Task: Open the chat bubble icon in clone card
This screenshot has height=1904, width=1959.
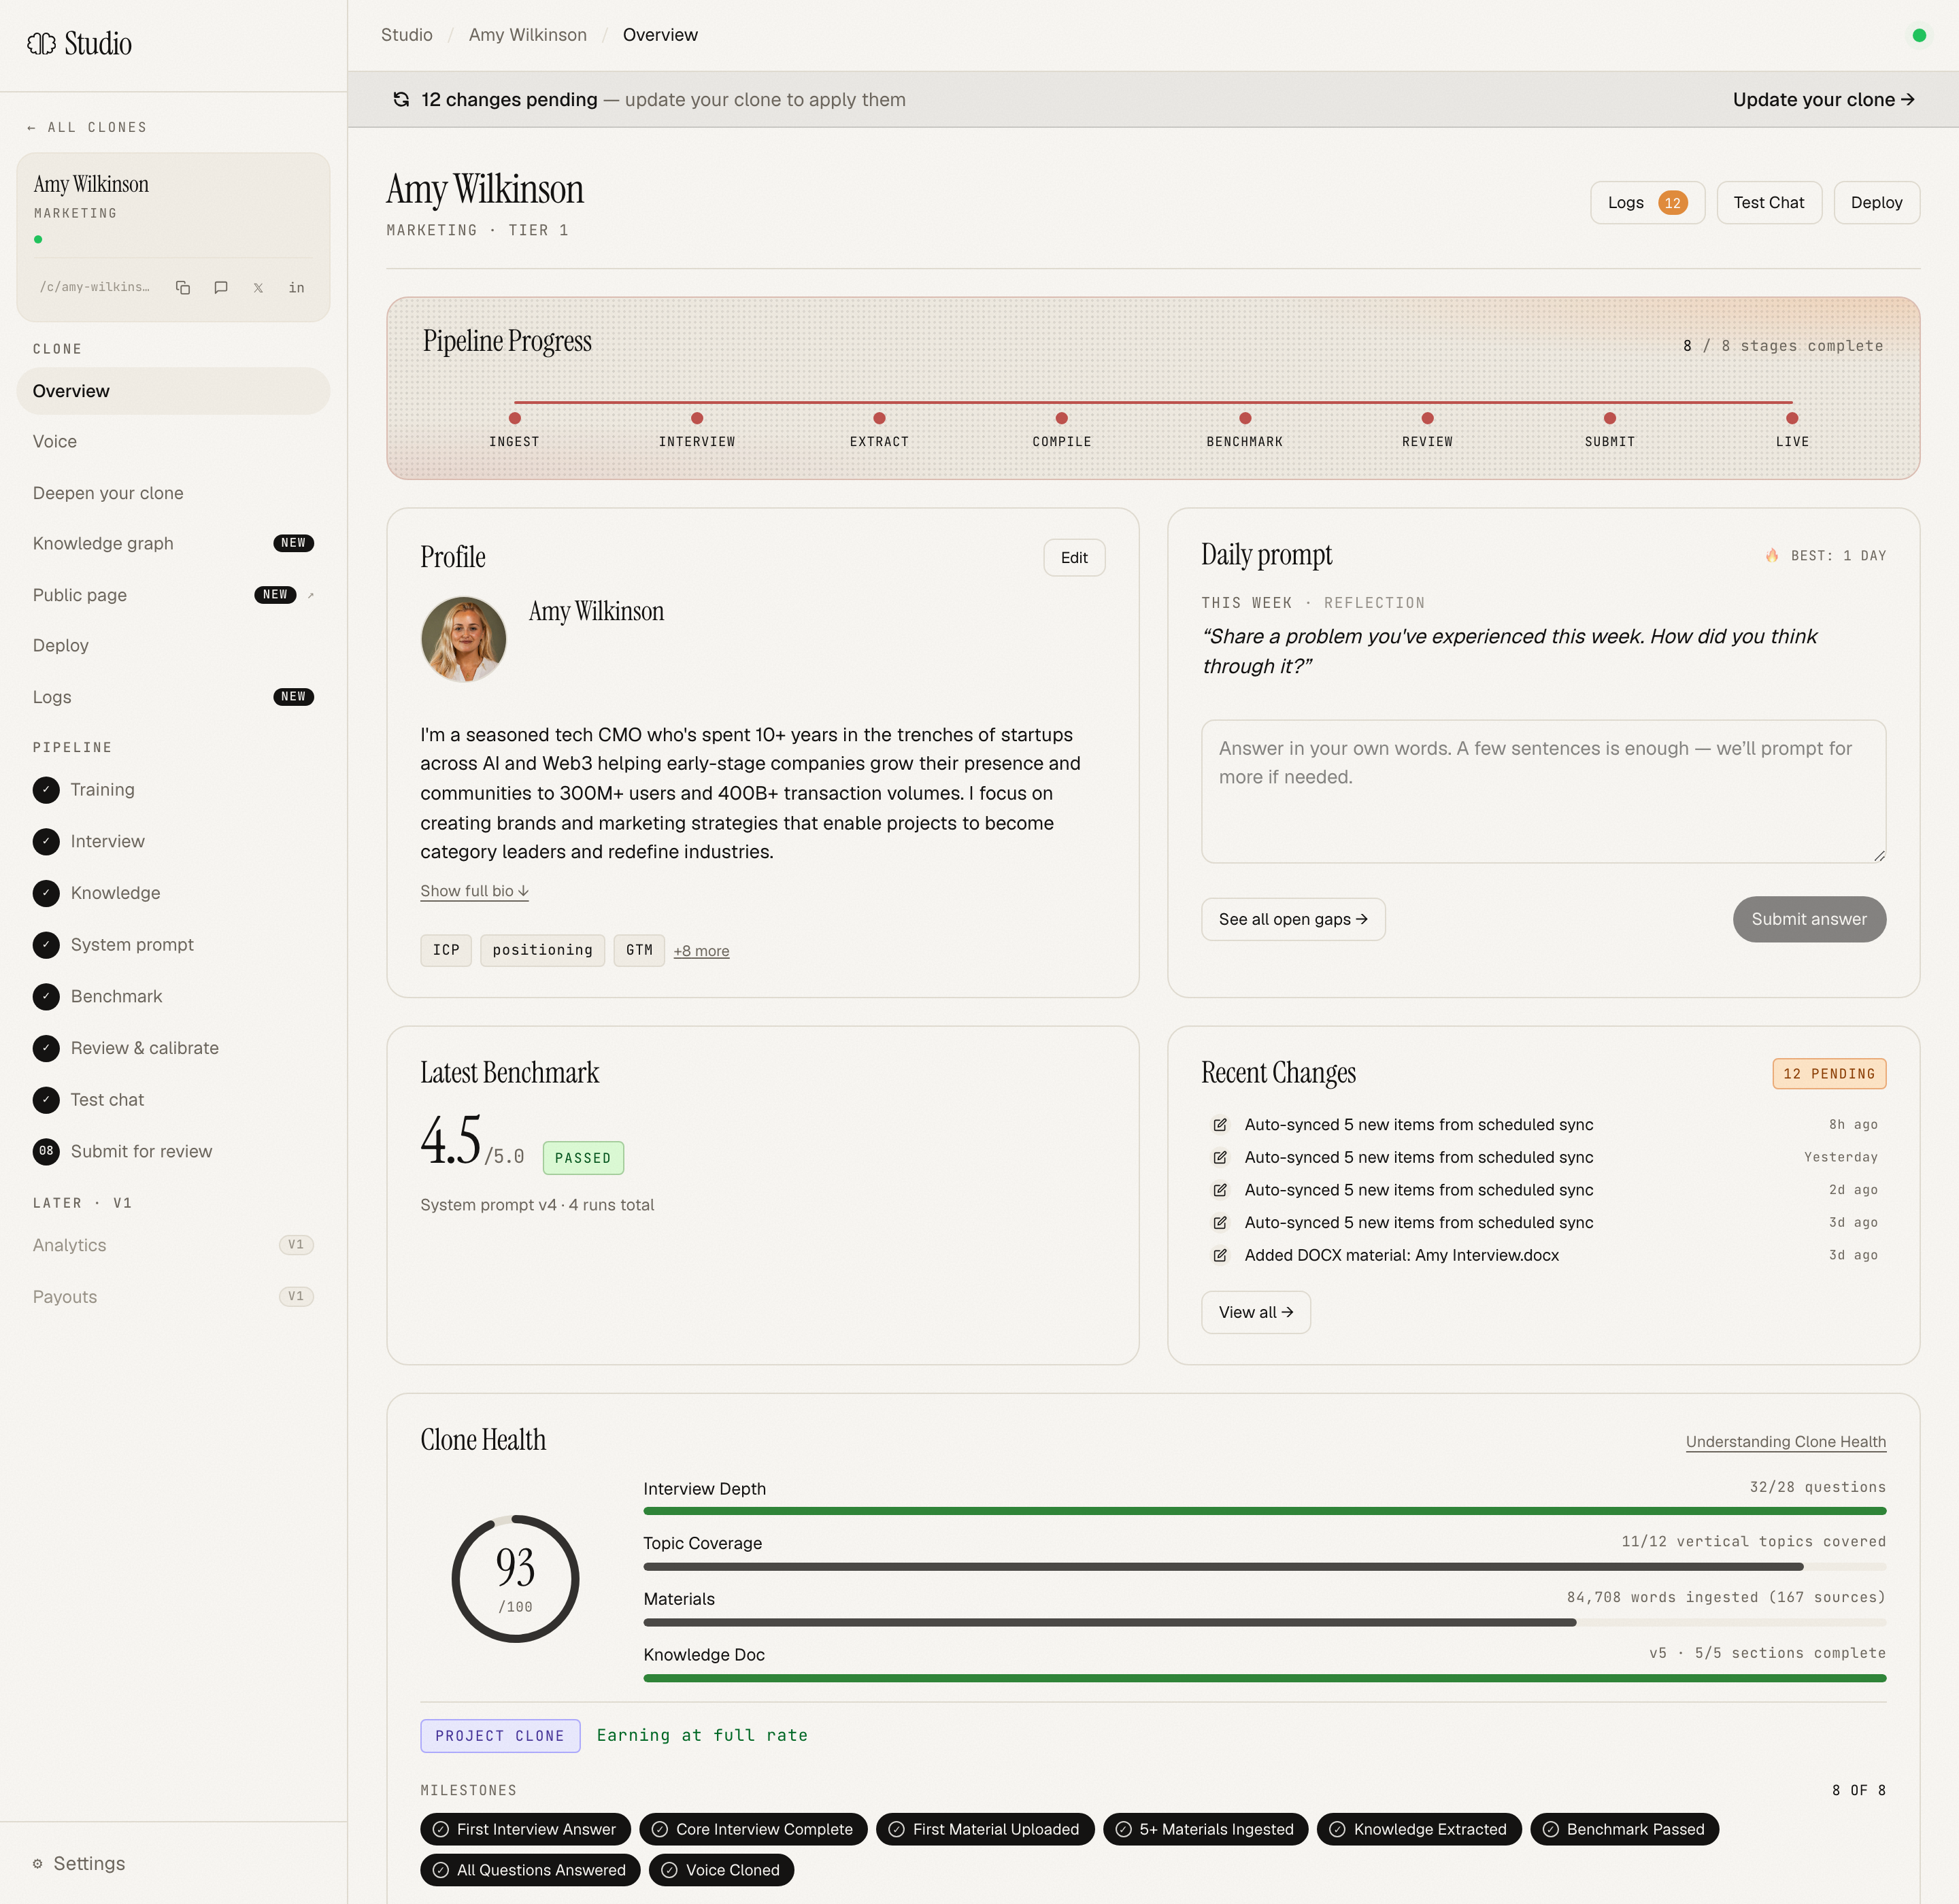Action: pyautogui.click(x=221, y=288)
